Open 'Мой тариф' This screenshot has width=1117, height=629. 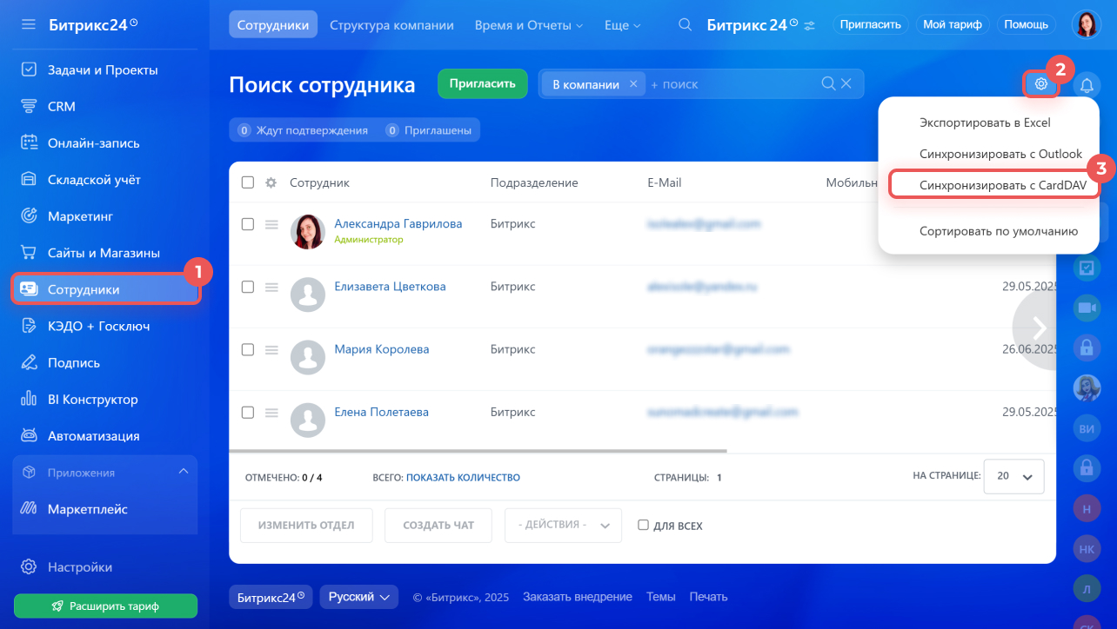(953, 24)
